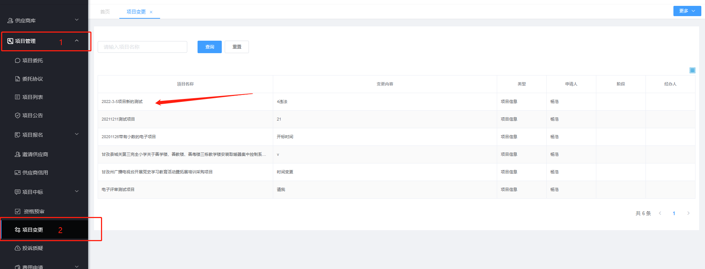Image resolution: width=705 pixels, height=269 pixels.
Task: Click the 项目管理 menu icon
Action: tap(10, 41)
